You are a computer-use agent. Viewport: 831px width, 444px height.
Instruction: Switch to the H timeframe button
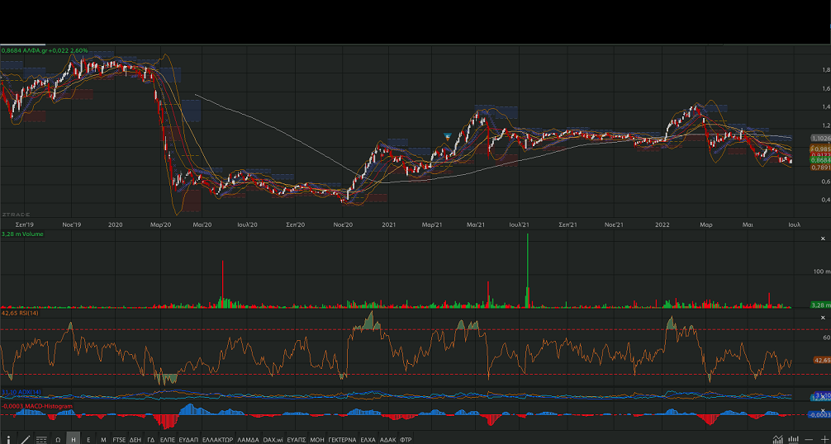[x=74, y=439]
